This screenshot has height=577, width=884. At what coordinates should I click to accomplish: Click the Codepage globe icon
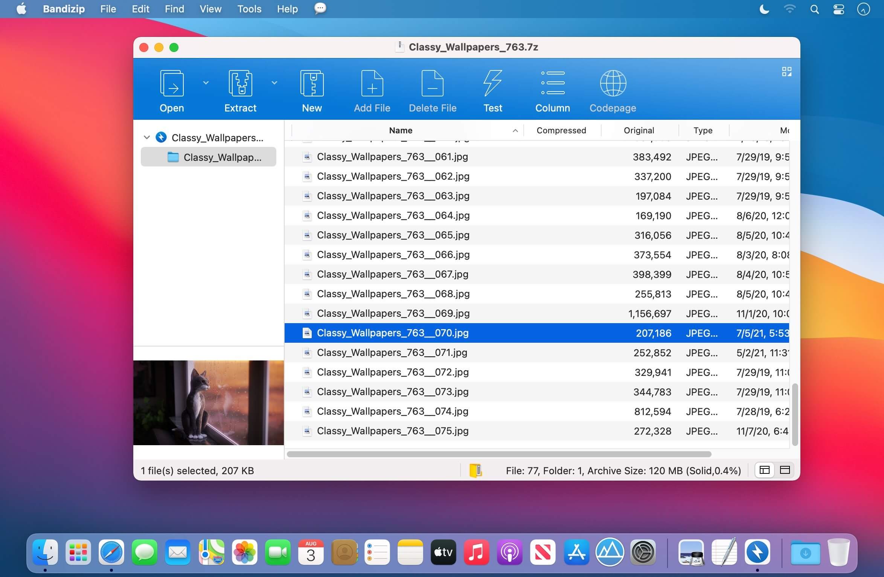[613, 84]
